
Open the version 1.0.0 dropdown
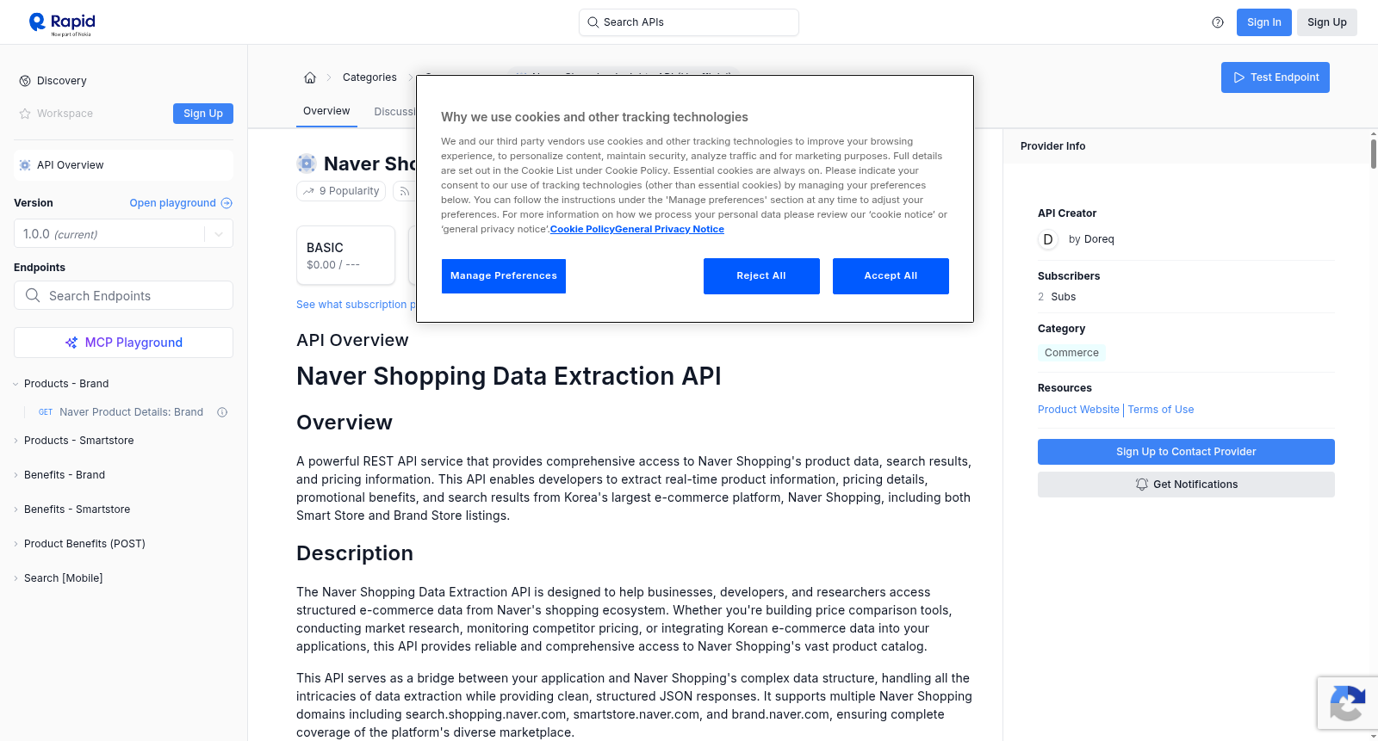tap(123, 234)
